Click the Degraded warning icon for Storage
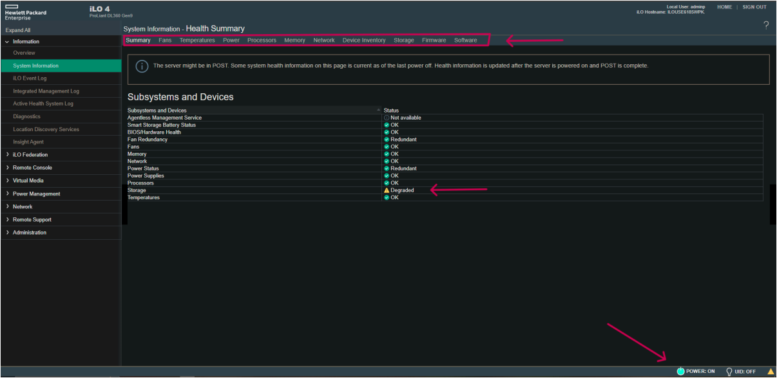777x378 pixels. tap(387, 190)
